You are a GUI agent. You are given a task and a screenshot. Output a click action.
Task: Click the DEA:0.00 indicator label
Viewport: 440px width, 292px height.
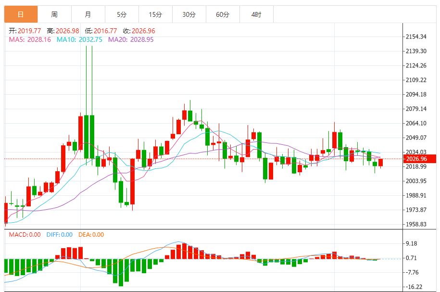coord(91,235)
